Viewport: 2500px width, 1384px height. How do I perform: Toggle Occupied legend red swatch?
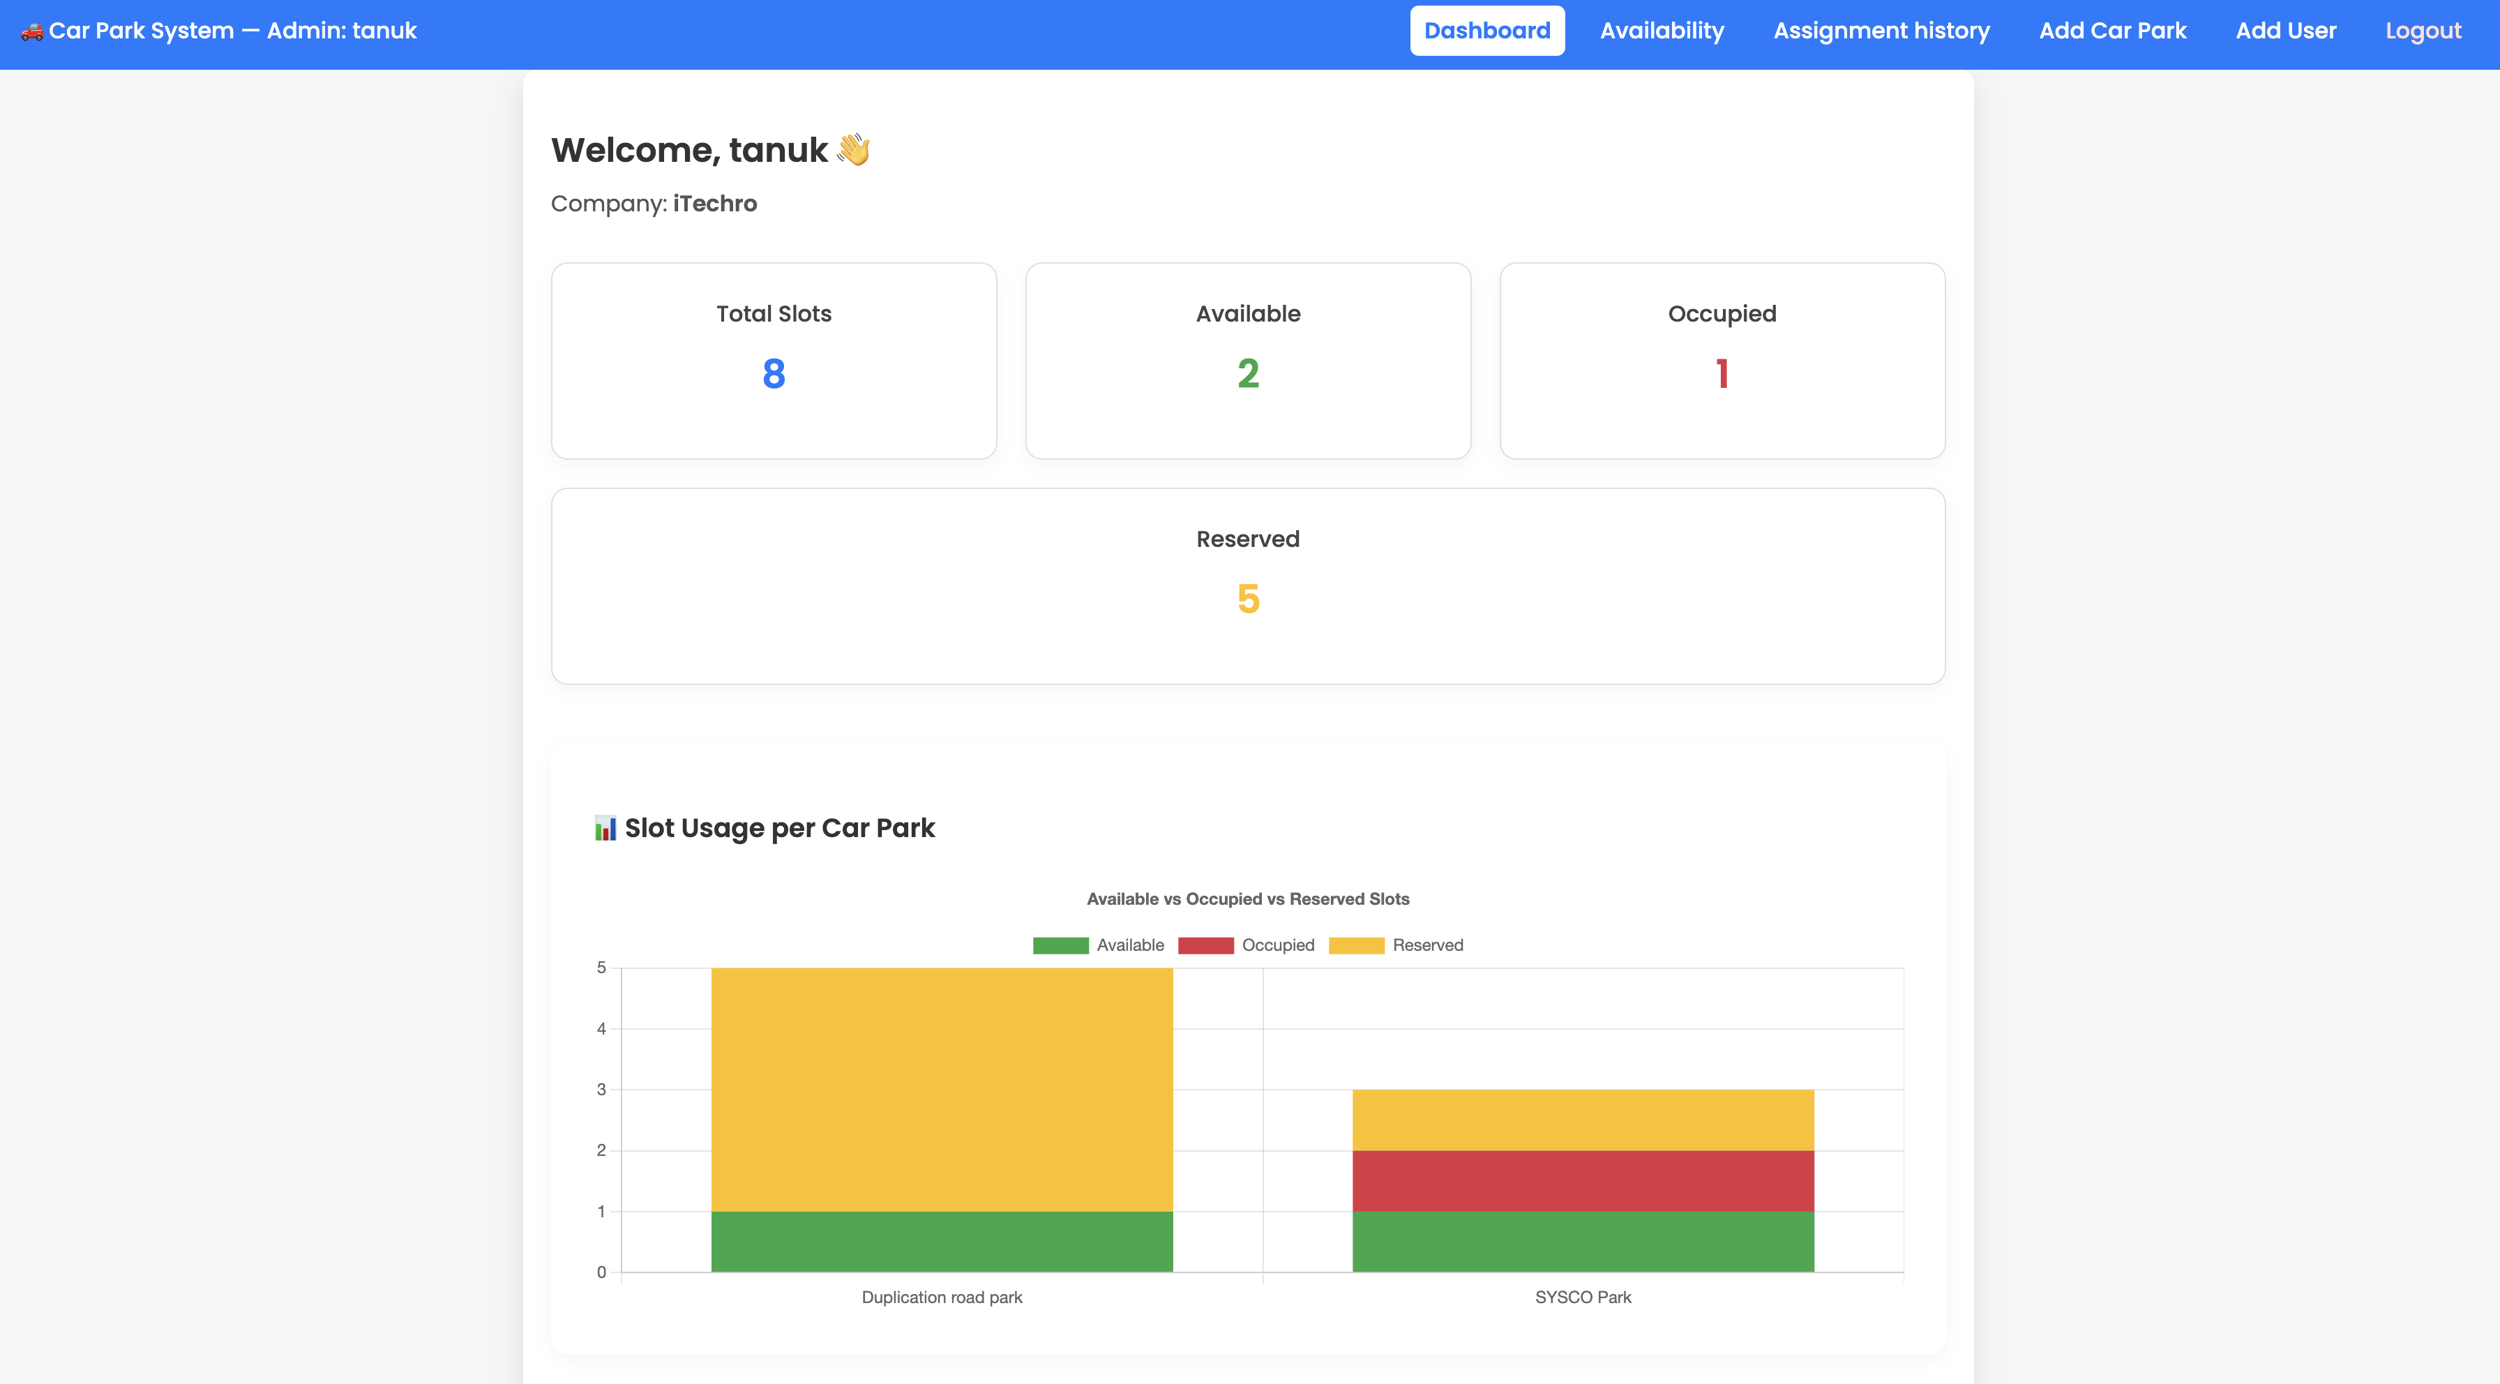[1205, 945]
